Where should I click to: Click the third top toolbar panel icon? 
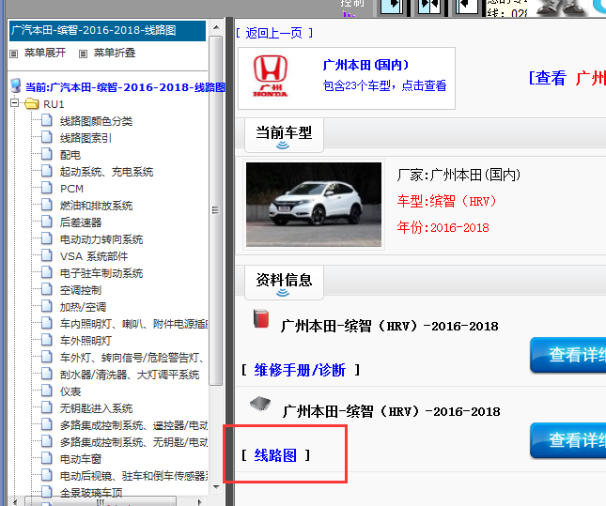point(467,7)
